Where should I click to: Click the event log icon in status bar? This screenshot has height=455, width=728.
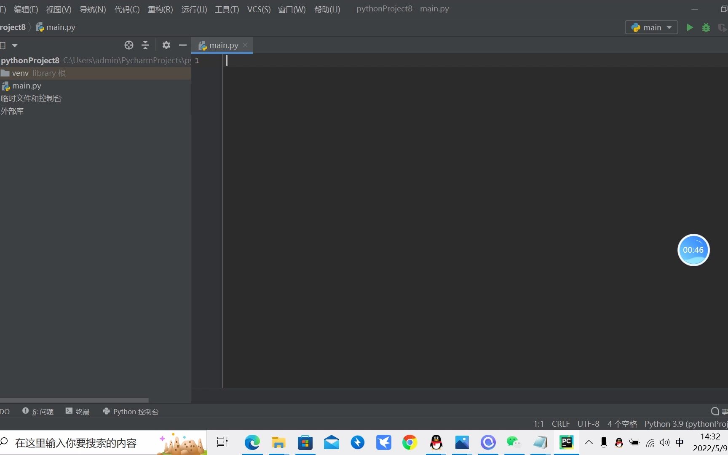715,411
